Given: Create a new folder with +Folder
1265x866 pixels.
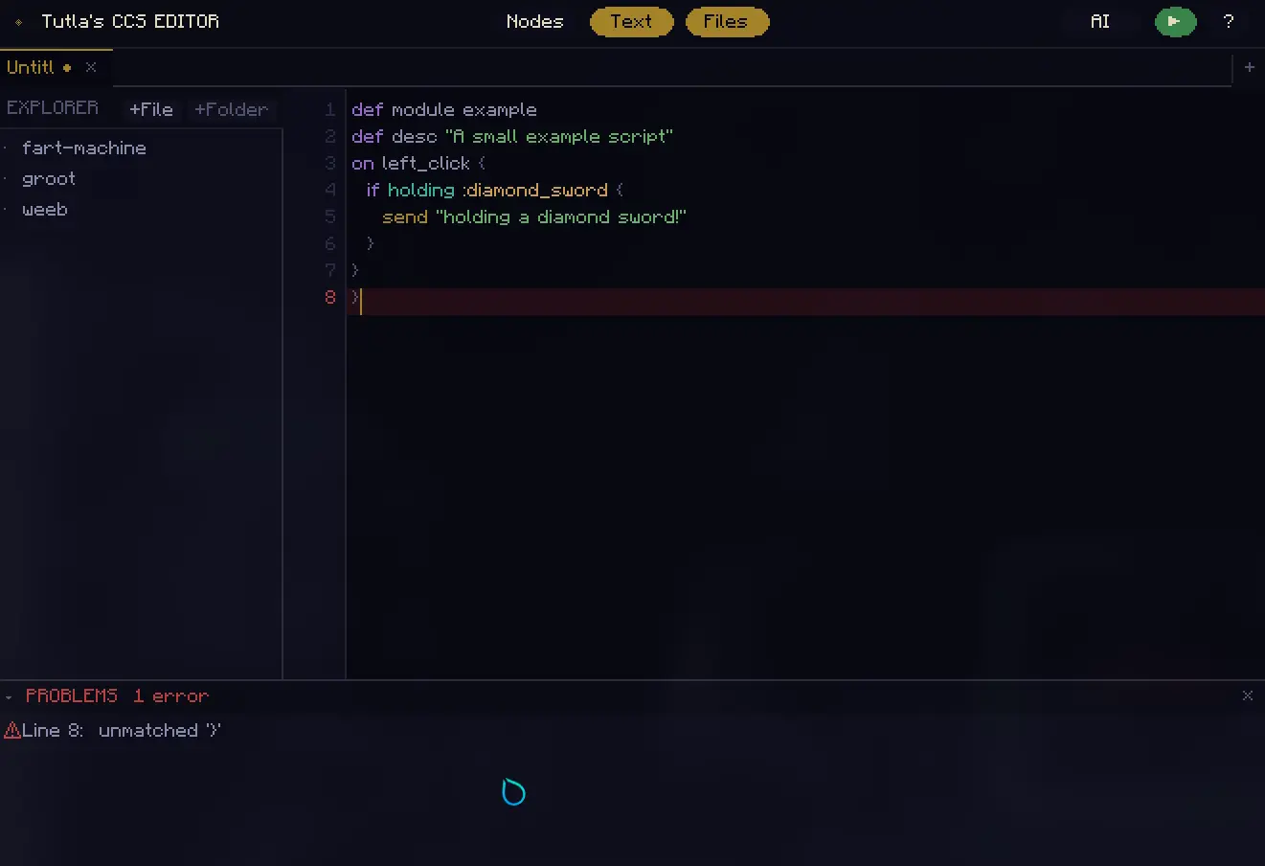Looking at the screenshot, I should point(231,109).
